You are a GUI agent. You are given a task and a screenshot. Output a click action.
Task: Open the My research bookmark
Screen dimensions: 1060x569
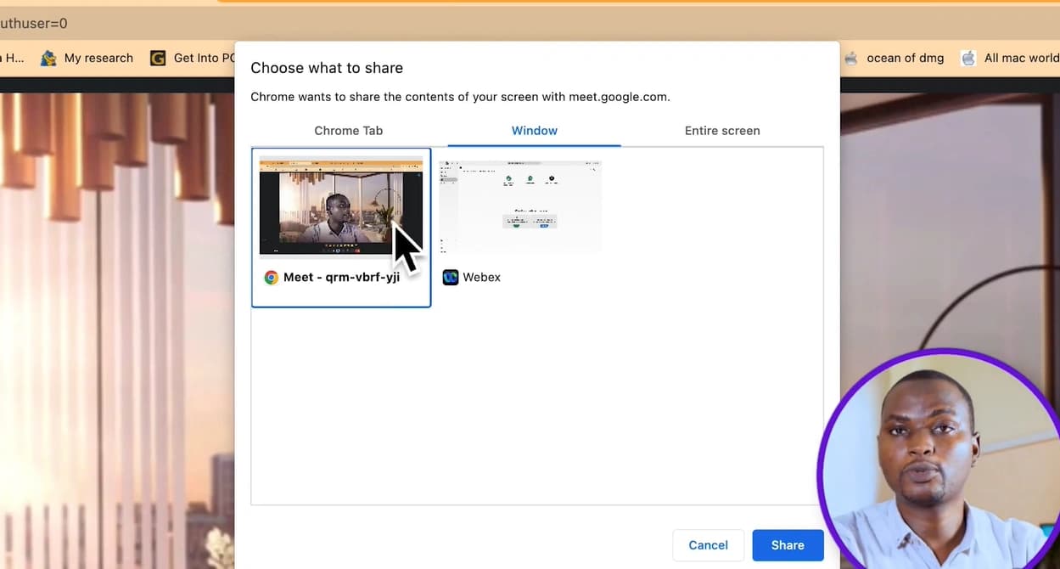click(87, 58)
